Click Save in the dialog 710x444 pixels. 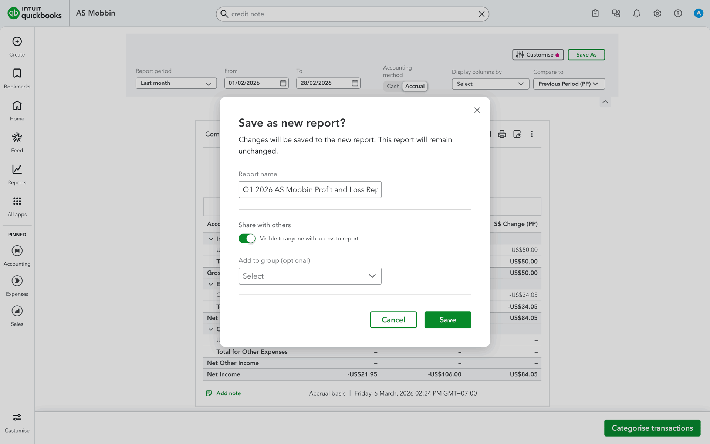(x=448, y=320)
